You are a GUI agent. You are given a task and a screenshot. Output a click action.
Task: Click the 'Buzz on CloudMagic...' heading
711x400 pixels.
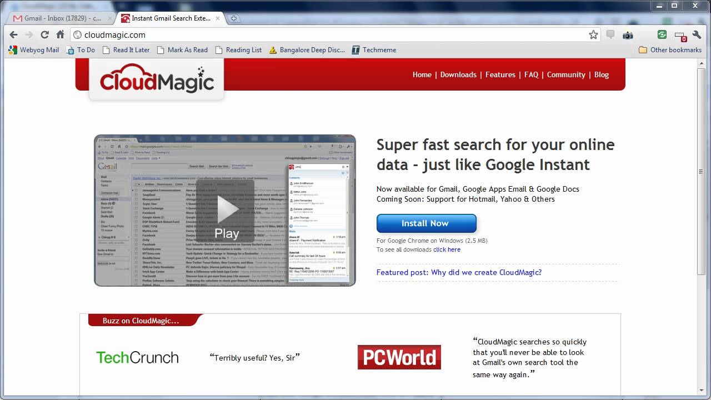[x=141, y=321]
